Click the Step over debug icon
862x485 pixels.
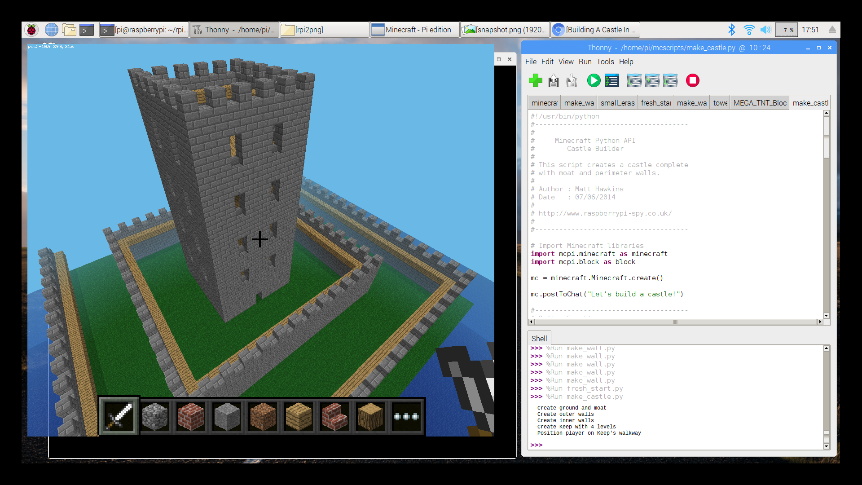(x=634, y=81)
